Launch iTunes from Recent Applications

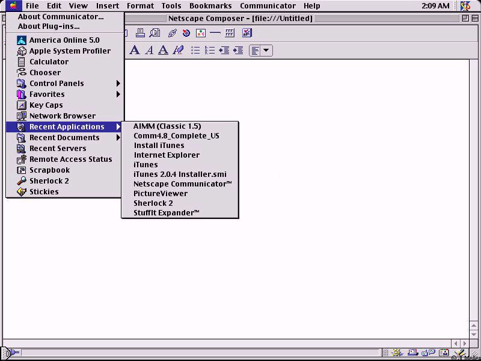(146, 165)
